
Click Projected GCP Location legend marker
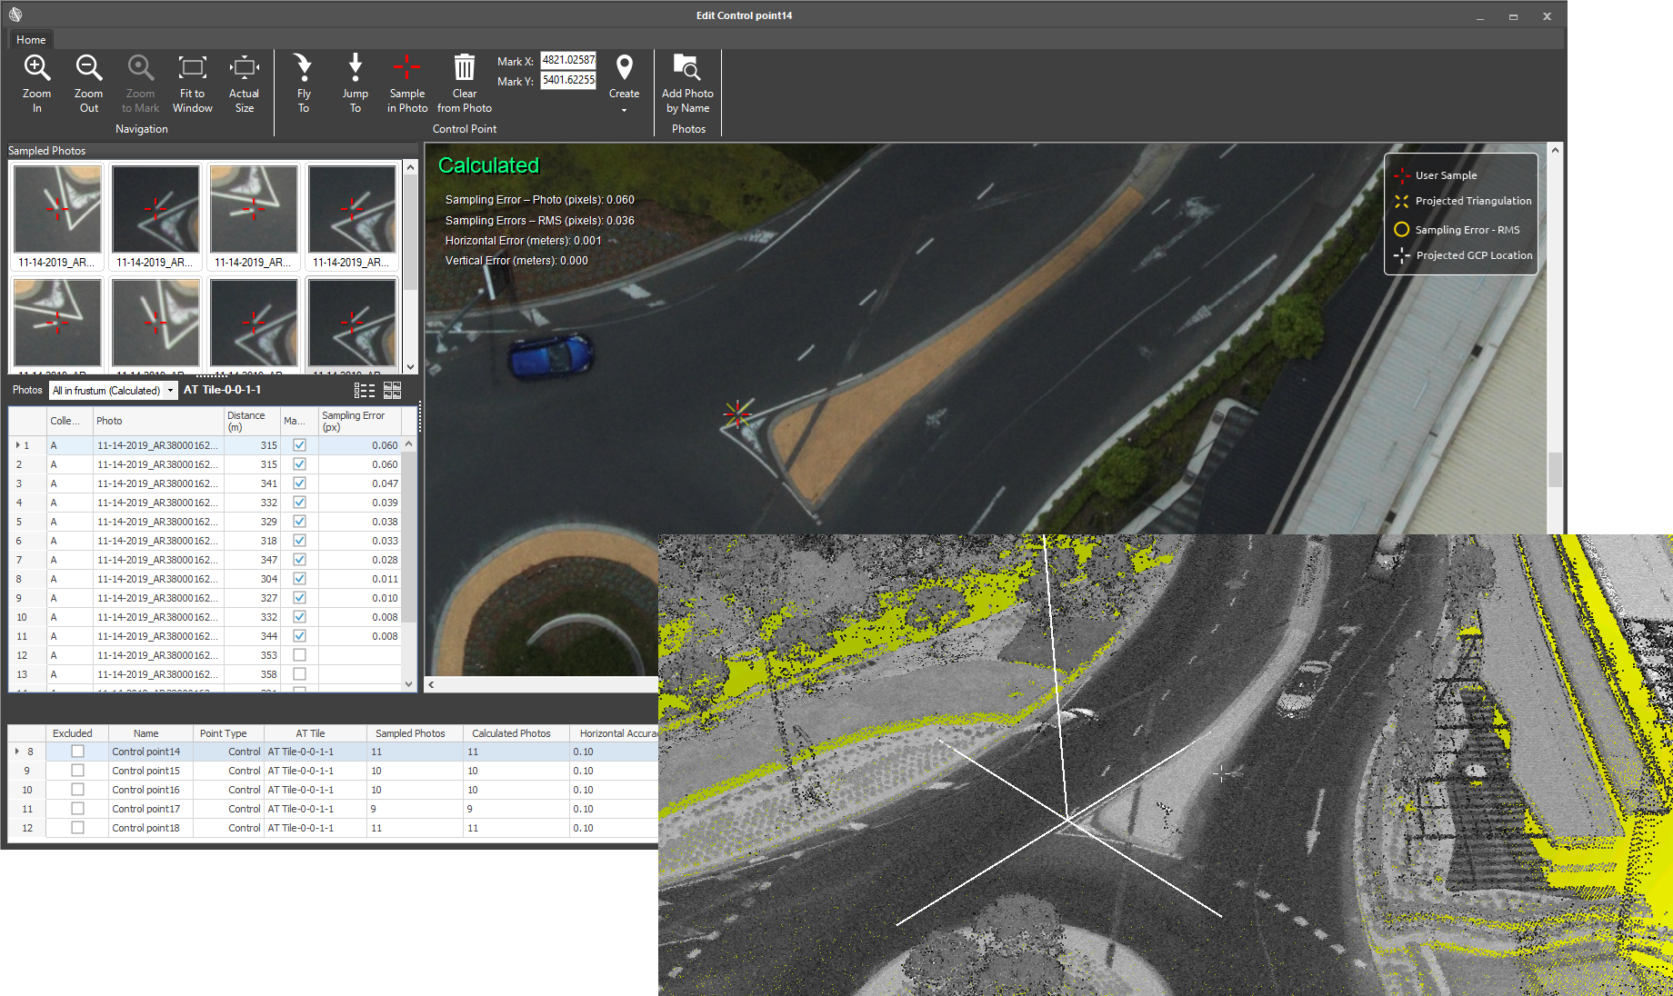[1402, 255]
